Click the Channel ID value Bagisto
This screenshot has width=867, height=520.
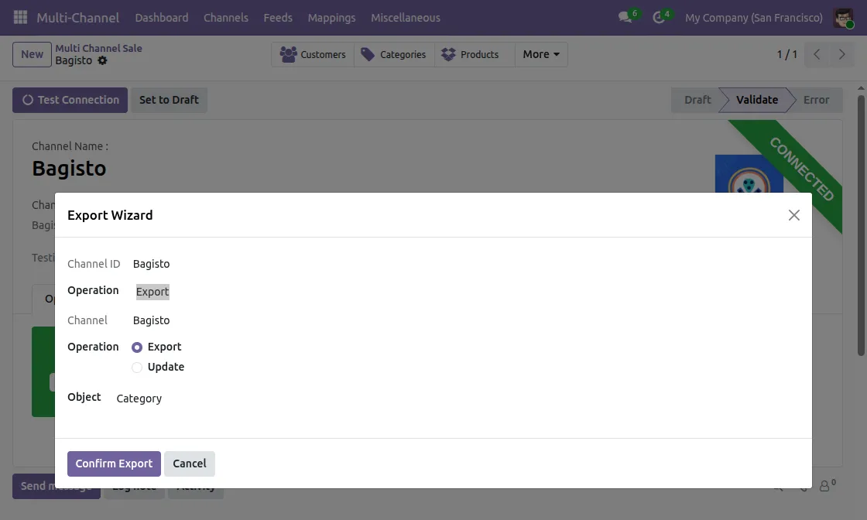click(151, 264)
